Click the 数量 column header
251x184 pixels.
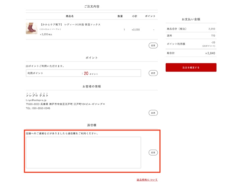point(120,16)
